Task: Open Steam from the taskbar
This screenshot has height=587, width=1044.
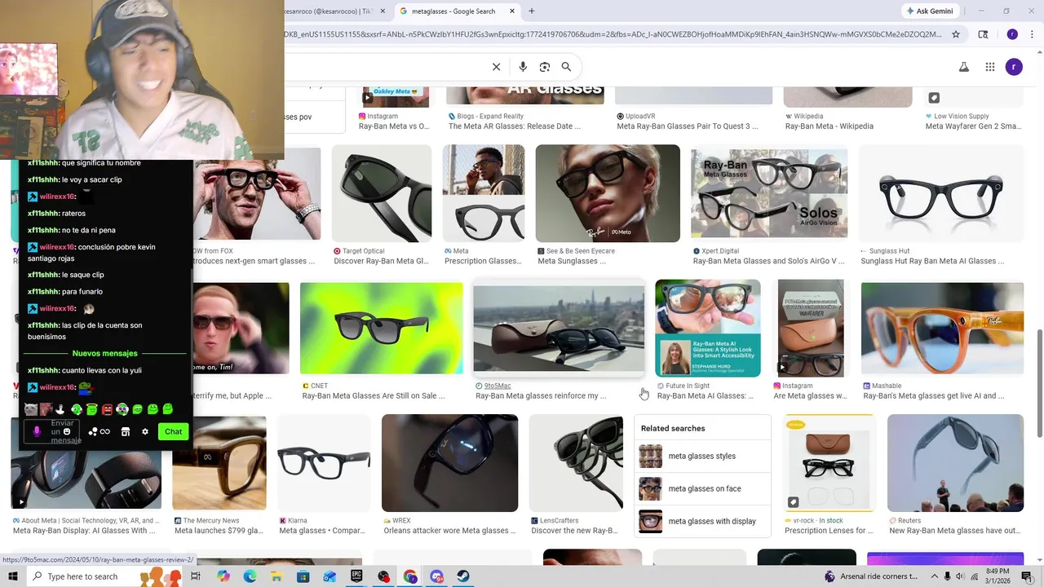Action: coord(463,576)
